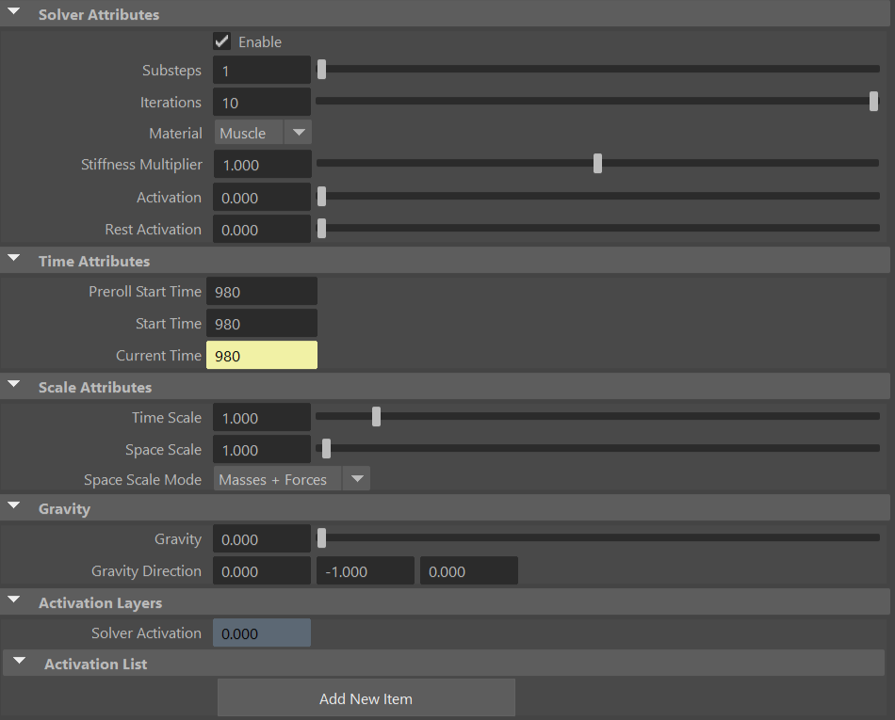Collapse the Activation List section
The width and height of the screenshot is (895, 720).
tap(19, 663)
